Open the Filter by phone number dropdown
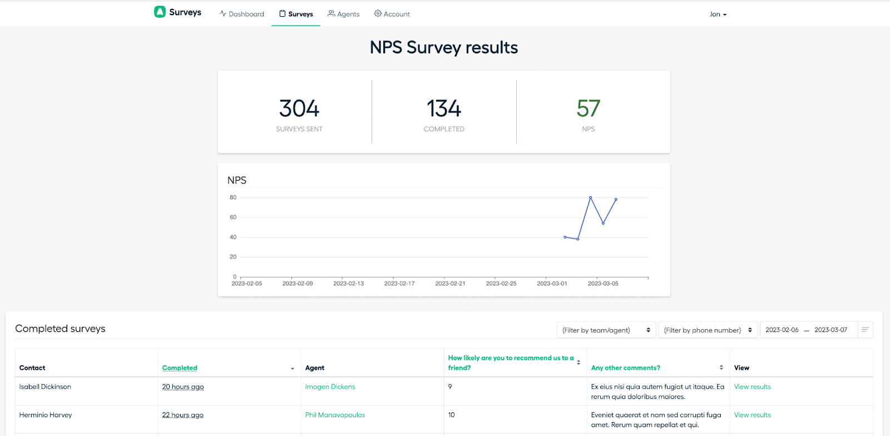Viewport: 890px width, 436px height. point(708,330)
